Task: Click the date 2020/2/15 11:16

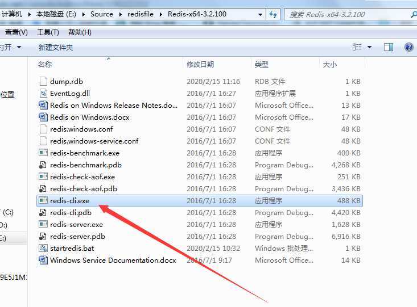Action: 213,81
